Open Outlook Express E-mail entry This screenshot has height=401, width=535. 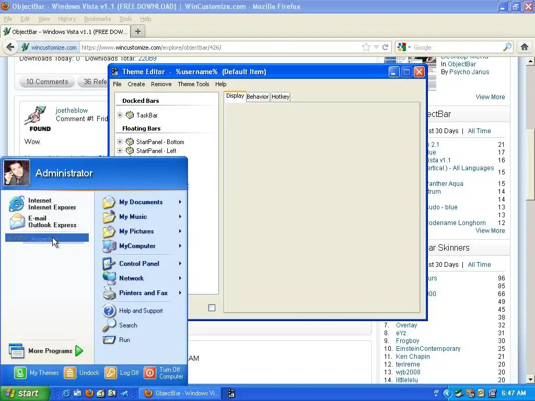click(x=43, y=221)
